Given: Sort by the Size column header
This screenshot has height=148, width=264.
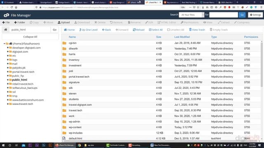Looking at the screenshot, I should click(x=158, y=37).
